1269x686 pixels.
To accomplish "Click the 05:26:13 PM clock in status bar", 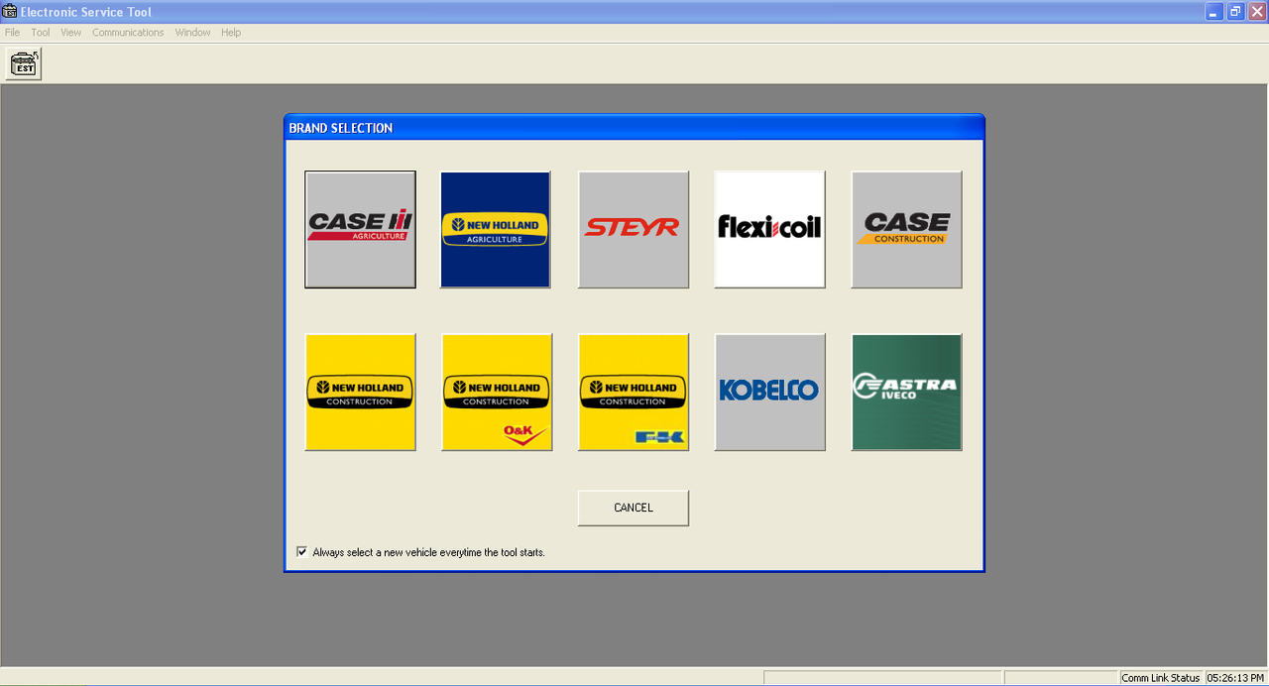I will click(1235, 678).
